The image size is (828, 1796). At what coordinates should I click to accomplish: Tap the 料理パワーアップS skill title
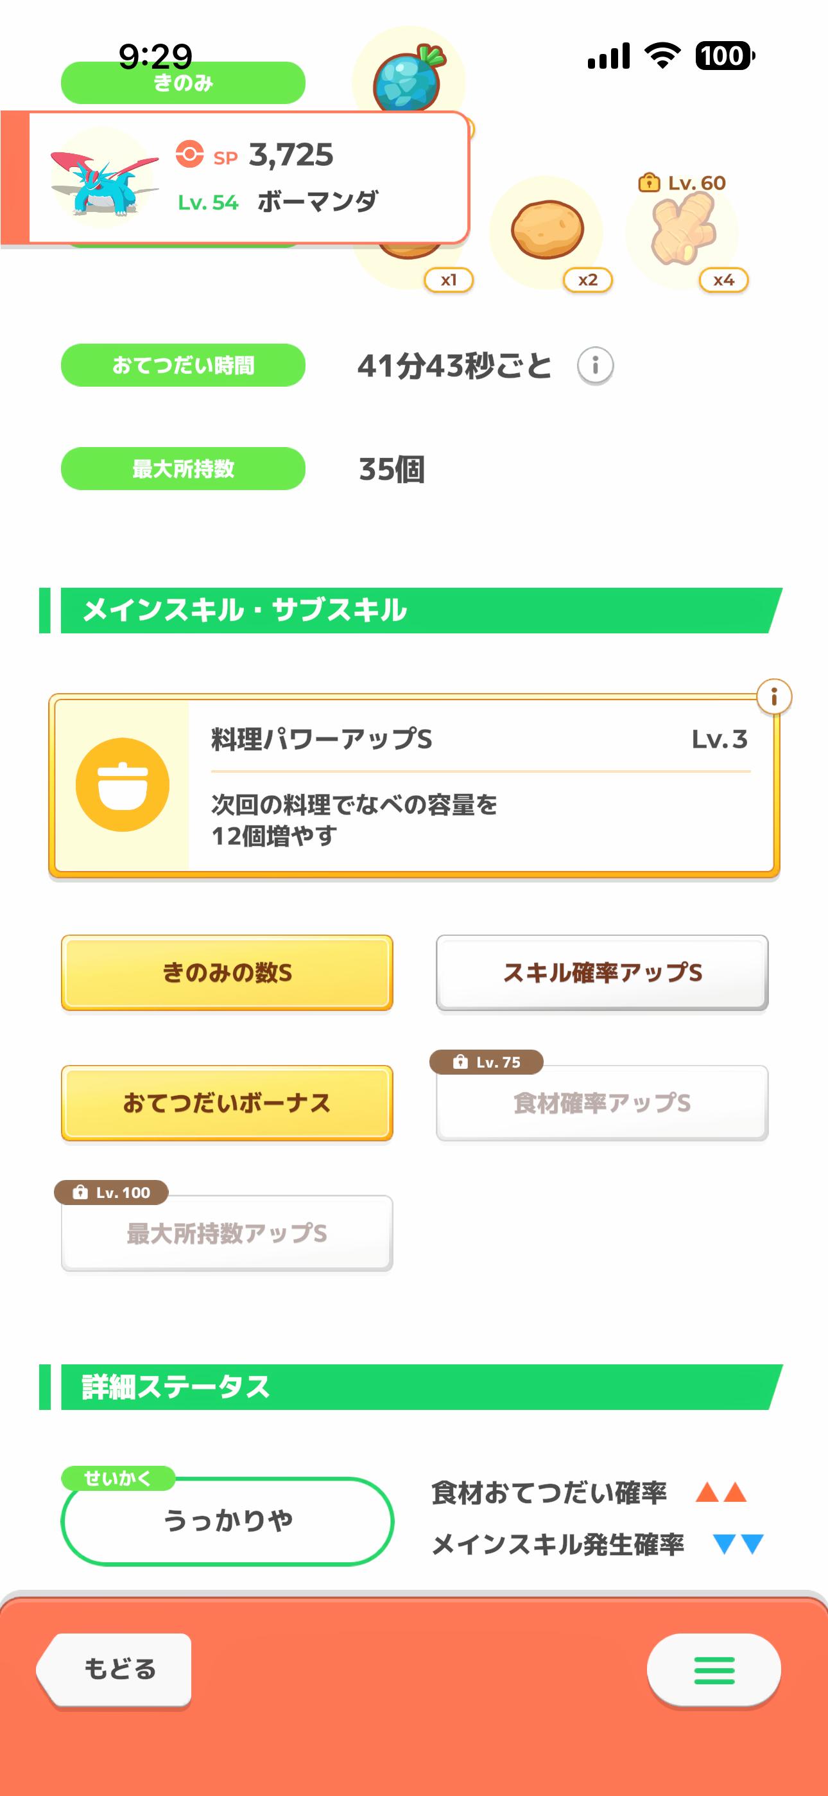(x=322, y=739)
